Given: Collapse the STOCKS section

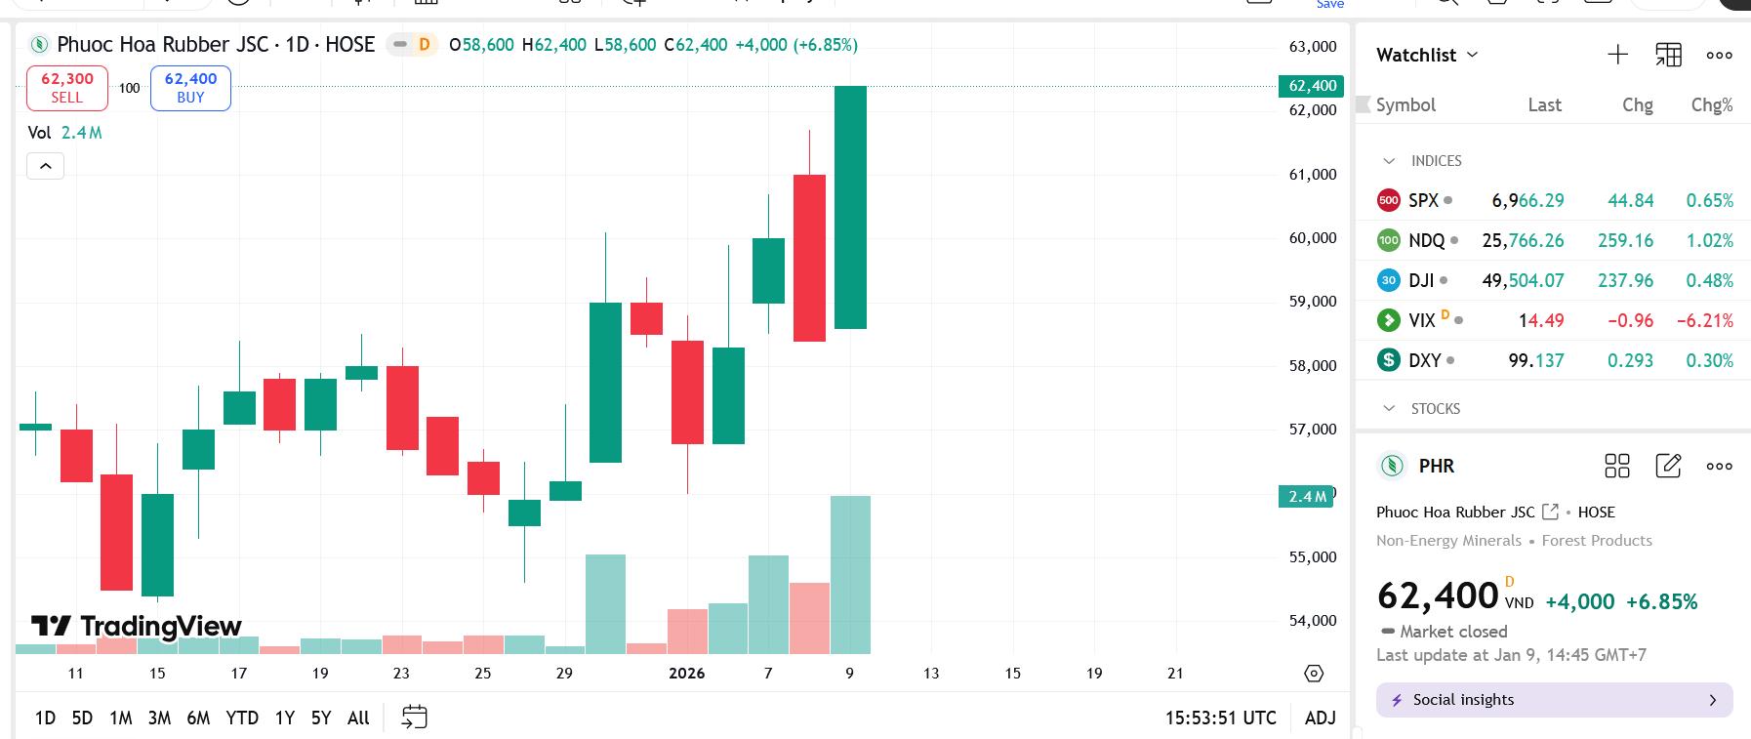Looking at the screenshot, I should point(1390,408).
